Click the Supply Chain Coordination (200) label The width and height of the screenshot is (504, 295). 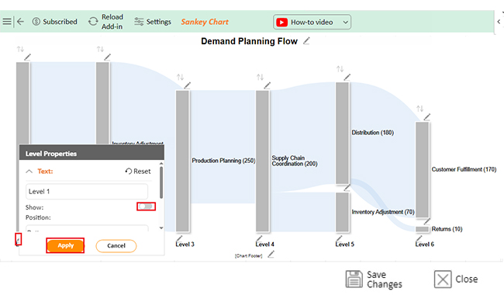(295, 161)
